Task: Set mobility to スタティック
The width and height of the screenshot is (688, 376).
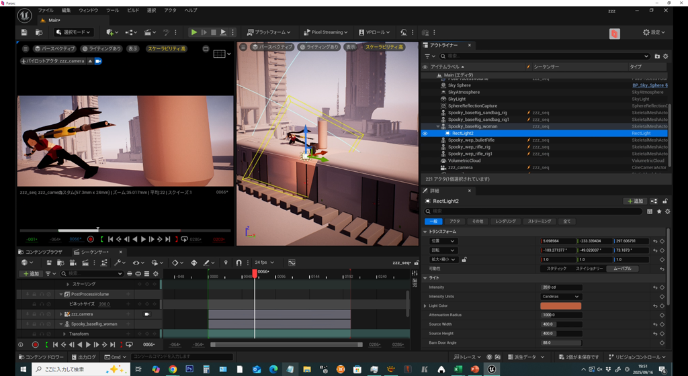Action: coord(556,269)
